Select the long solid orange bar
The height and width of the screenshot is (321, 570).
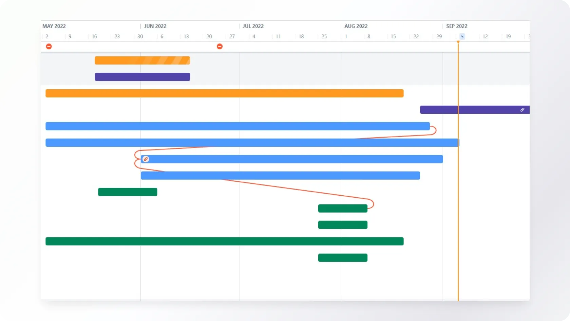[224, 93]
